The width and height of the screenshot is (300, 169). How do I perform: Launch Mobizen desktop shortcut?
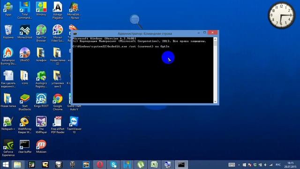41,146
